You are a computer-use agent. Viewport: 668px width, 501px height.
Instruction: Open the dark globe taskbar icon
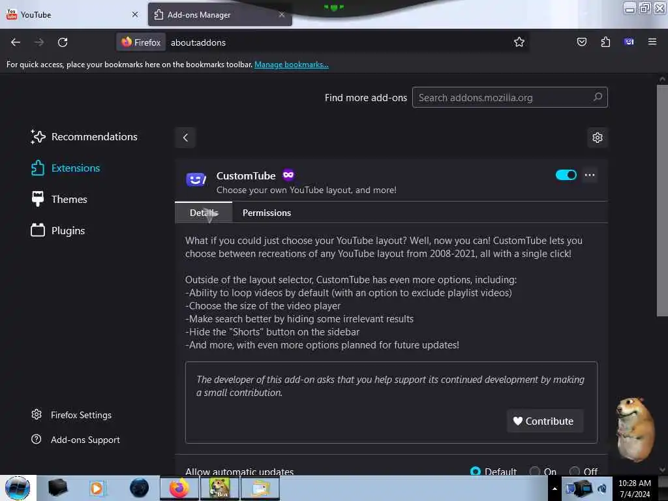[x=139, y=488]
